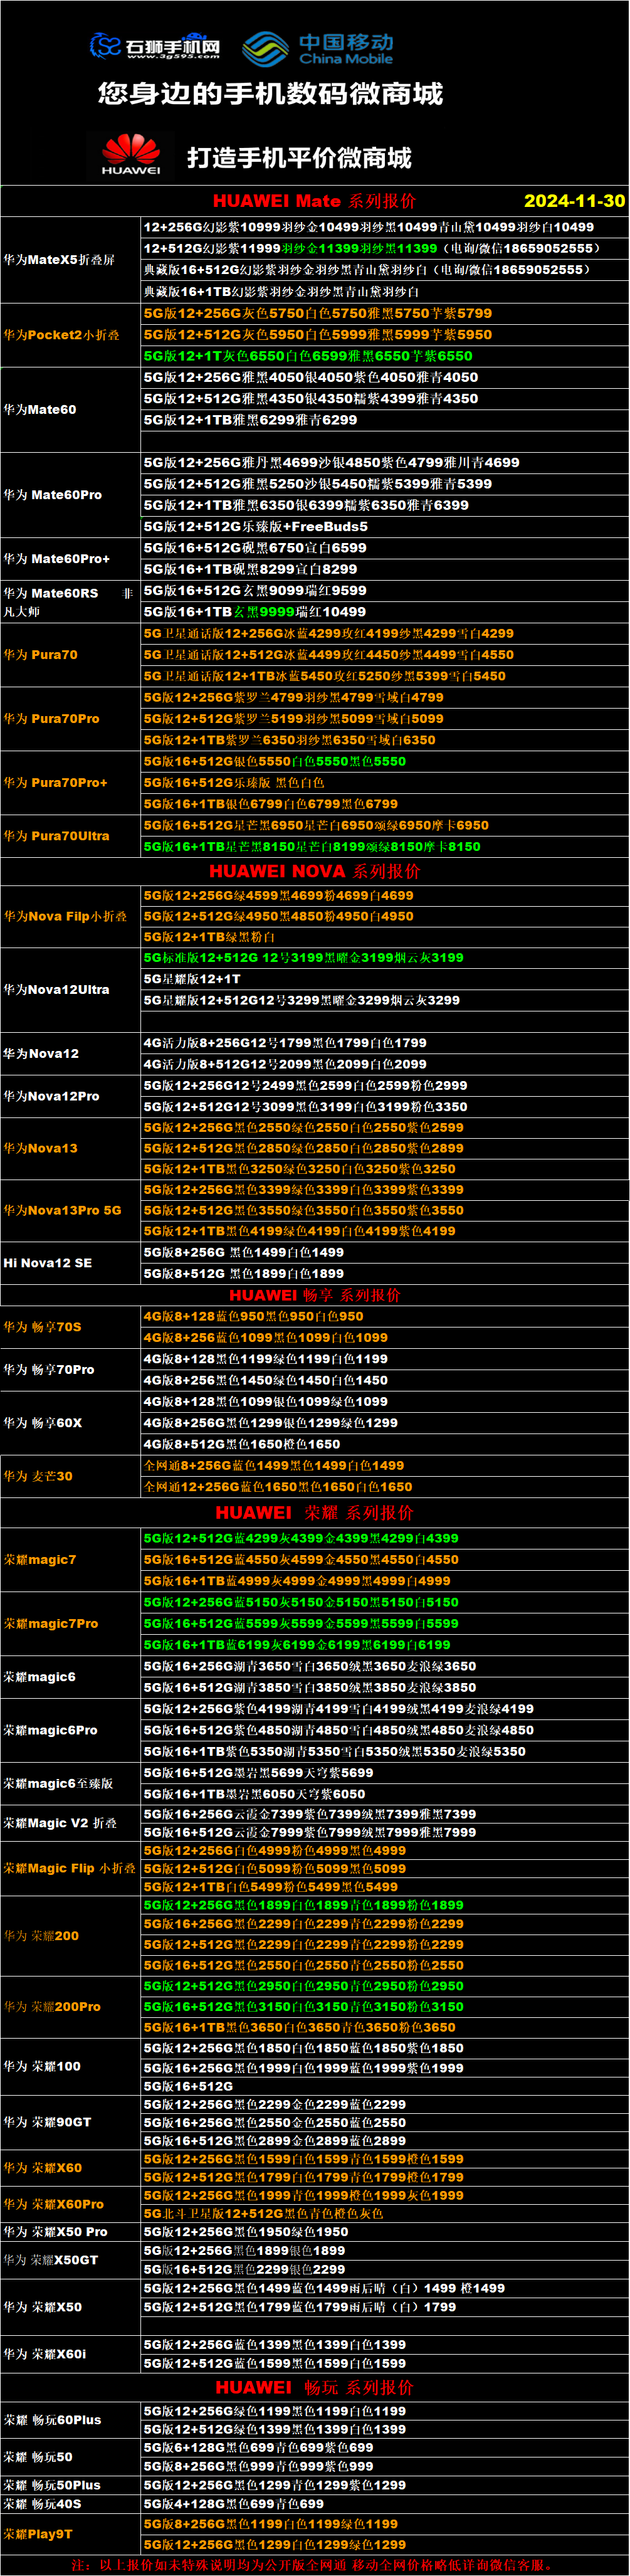The height and width of the screenshot is (2576, 630).
Task: Select the 华为 Pura70Ultra model label
Action: (56, 836)
